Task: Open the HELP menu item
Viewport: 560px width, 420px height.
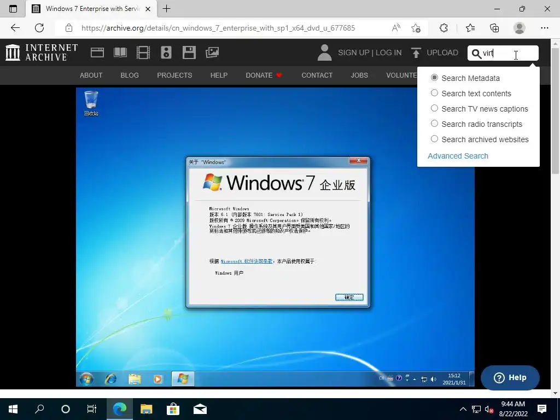Action: (219, 75)
